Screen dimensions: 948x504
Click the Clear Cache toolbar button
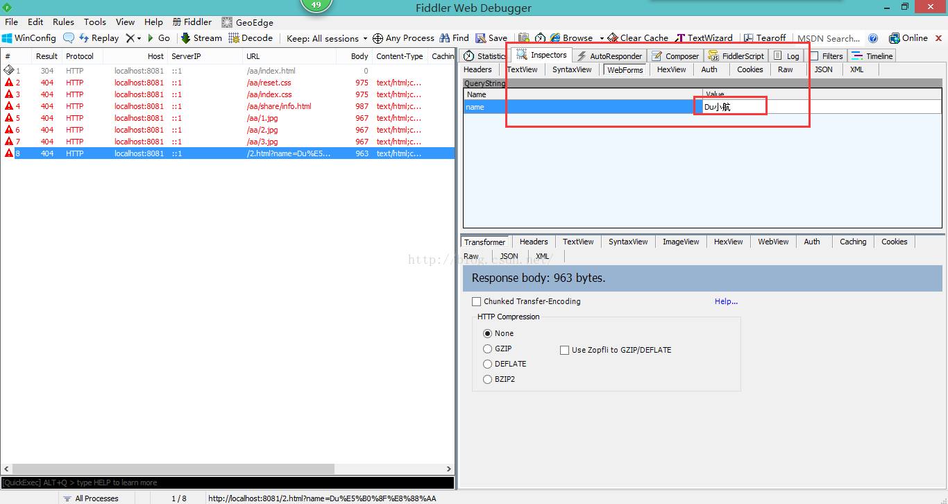click(x=638, y=38)
